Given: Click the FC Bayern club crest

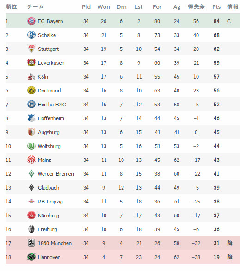Looking at the screenshot, I should (31, 21).
